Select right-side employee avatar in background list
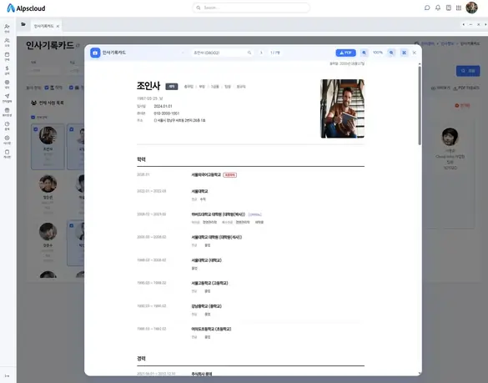 click(450, 137)
